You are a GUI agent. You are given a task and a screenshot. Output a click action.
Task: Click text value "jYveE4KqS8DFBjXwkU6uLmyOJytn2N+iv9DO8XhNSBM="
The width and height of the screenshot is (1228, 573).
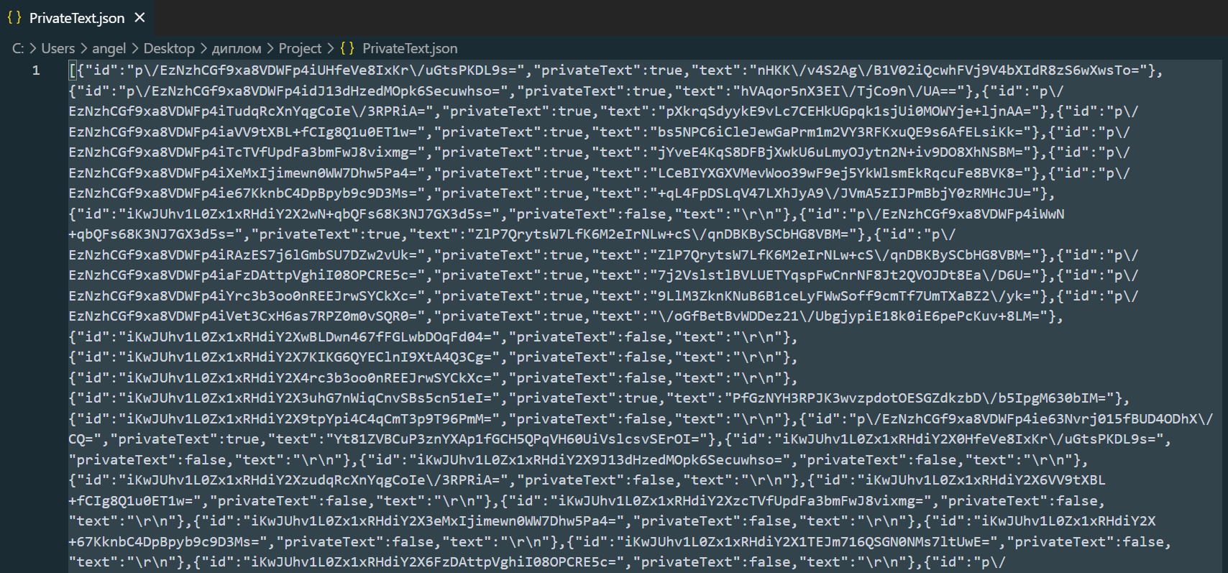pyautogui.click(x=839, y=152)
